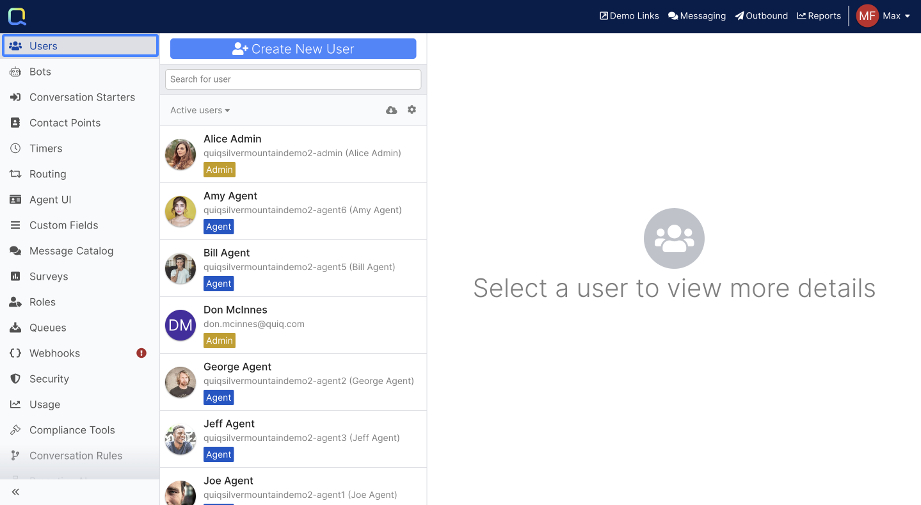Open Compliance Tools page
921x505 pixels.
coord(80,430)
